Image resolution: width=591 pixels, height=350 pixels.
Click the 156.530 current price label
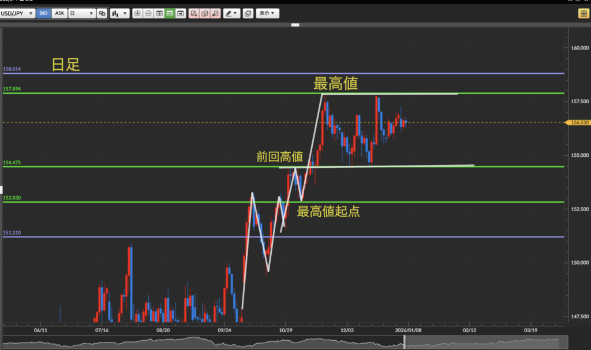[579, 123]
